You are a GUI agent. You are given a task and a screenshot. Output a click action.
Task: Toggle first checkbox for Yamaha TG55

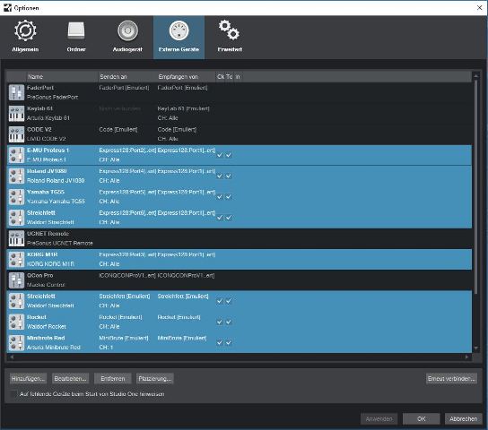[220, 197]
